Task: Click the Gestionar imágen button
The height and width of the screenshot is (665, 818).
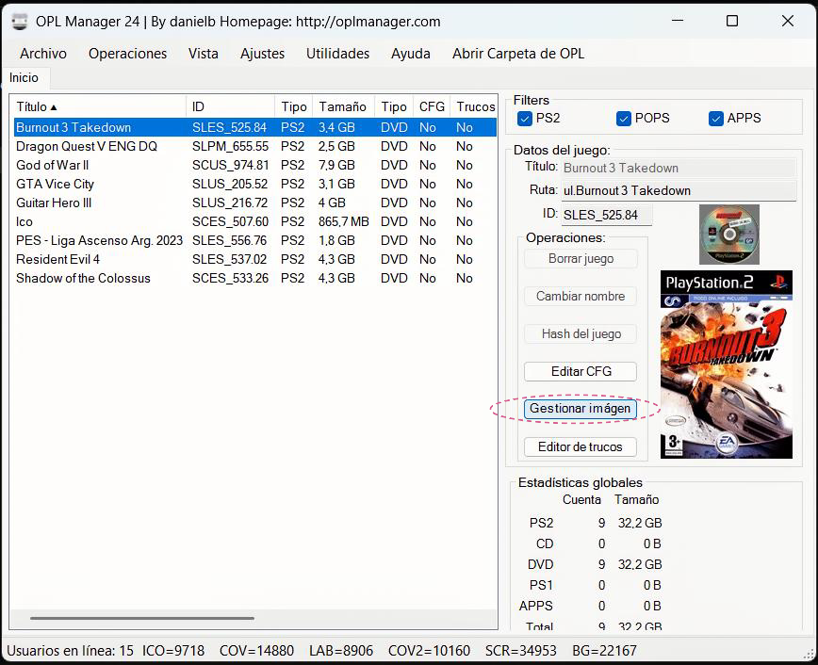Action: [x=580, y=409]
